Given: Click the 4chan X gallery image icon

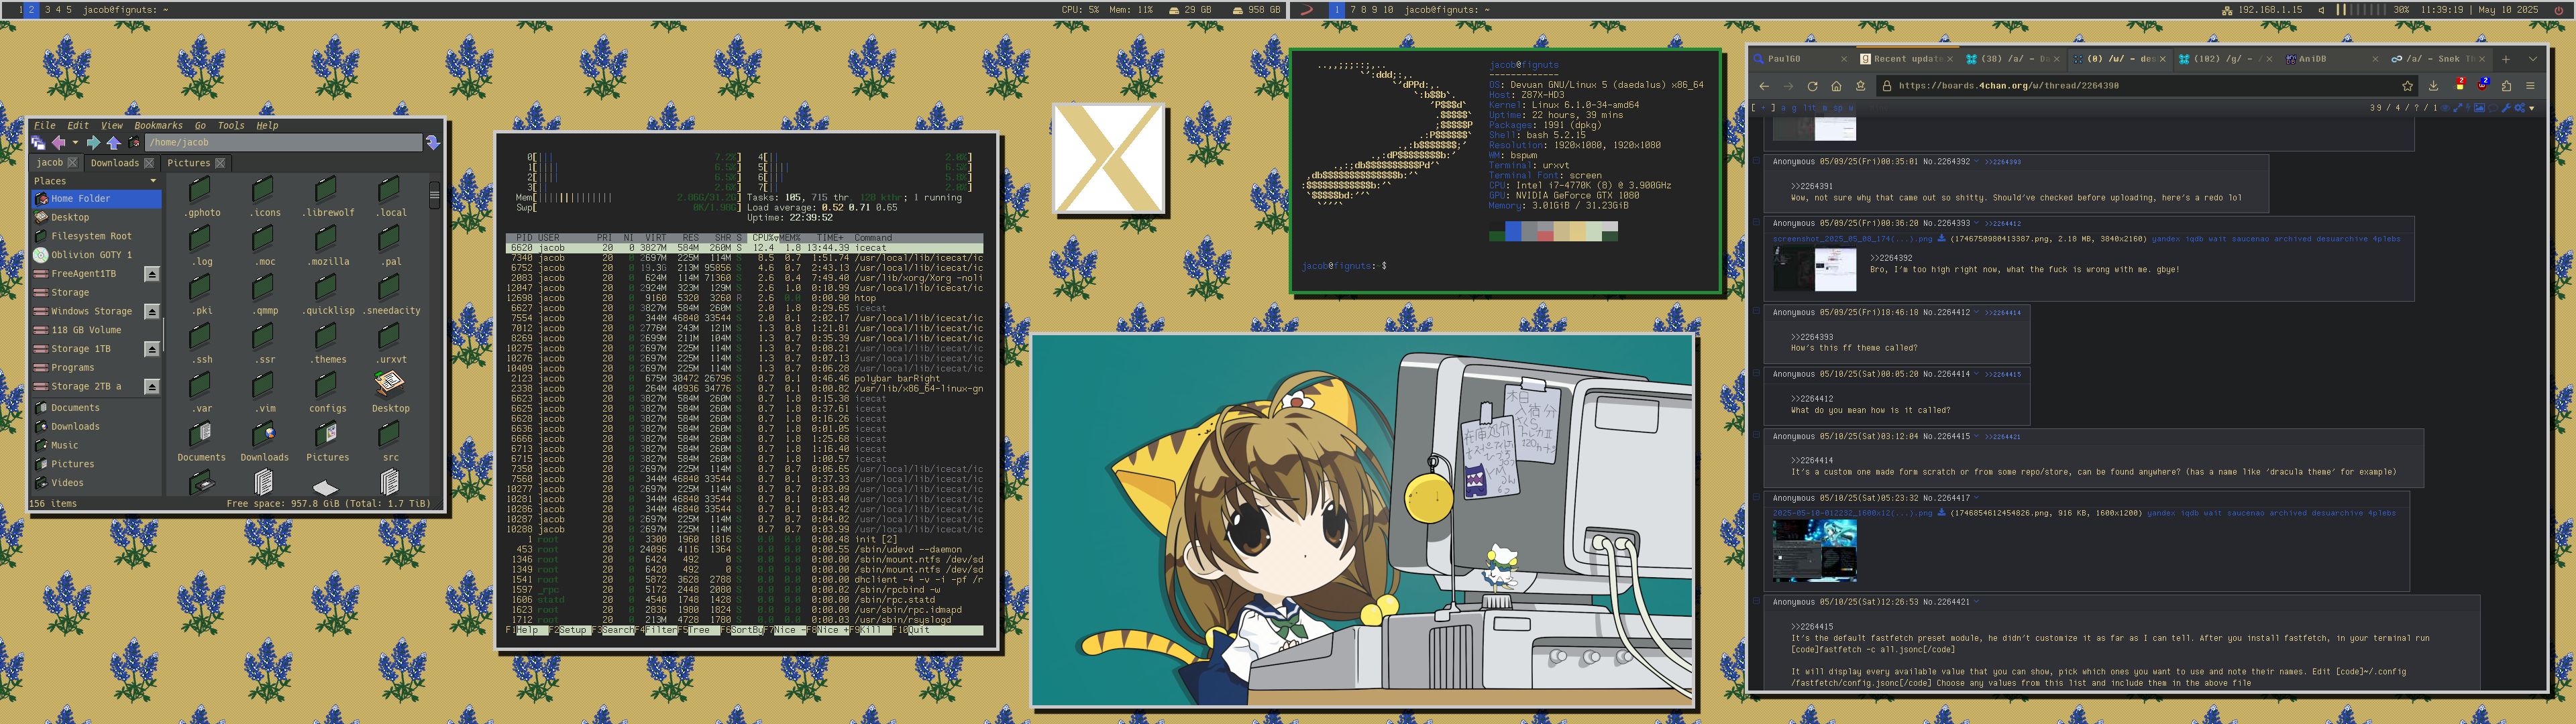Looking at the screenshot, I should click(x=2479, y=108).
